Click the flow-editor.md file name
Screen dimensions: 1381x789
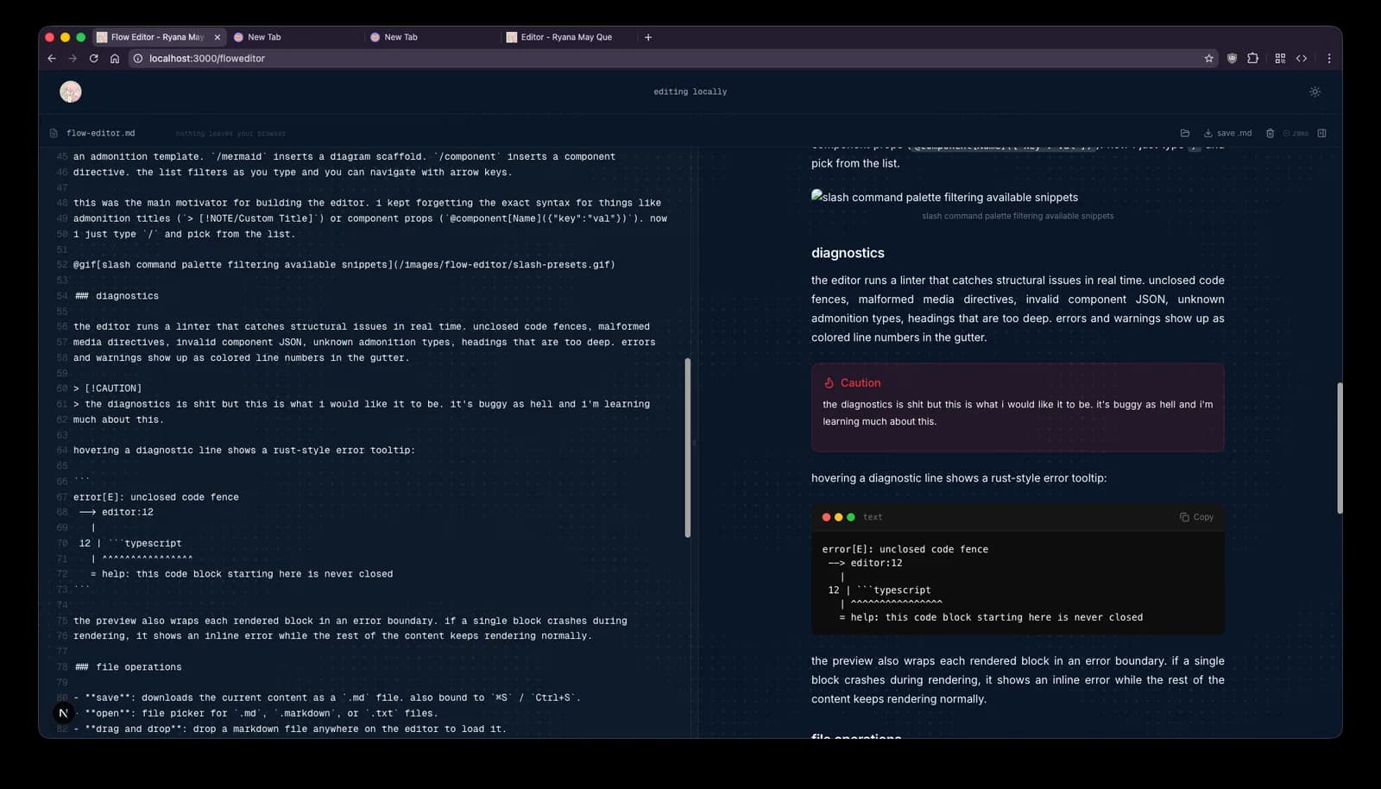pyautogui.click(x=100, y=133)
